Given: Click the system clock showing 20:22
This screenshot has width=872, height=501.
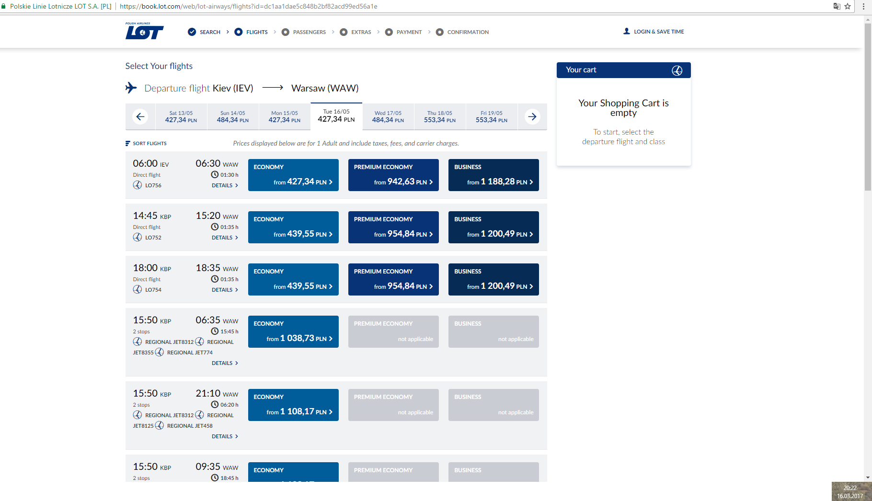Looking at the screenshot, I should (x=850, y=488).
